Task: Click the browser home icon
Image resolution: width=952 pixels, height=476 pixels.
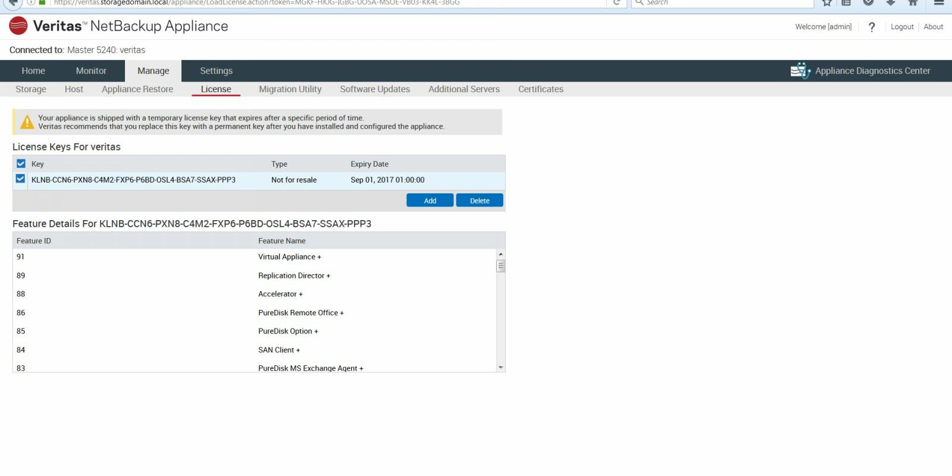Action: pyautogui.click(x=913, y=2)
